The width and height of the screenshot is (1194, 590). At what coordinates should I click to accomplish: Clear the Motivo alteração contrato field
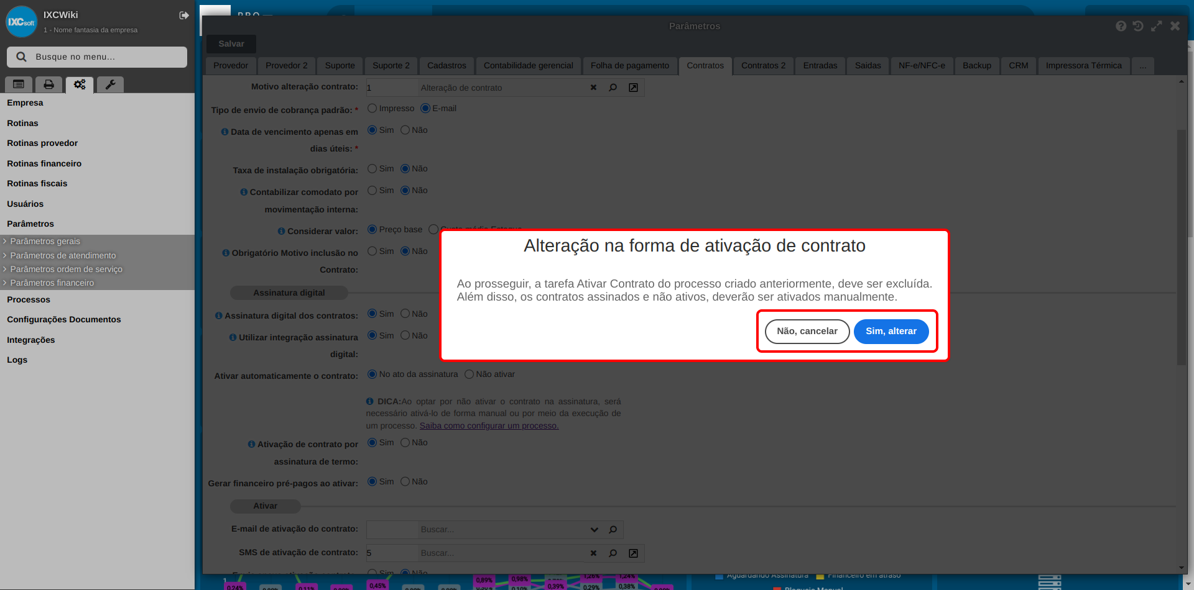[x=593, y=88]
